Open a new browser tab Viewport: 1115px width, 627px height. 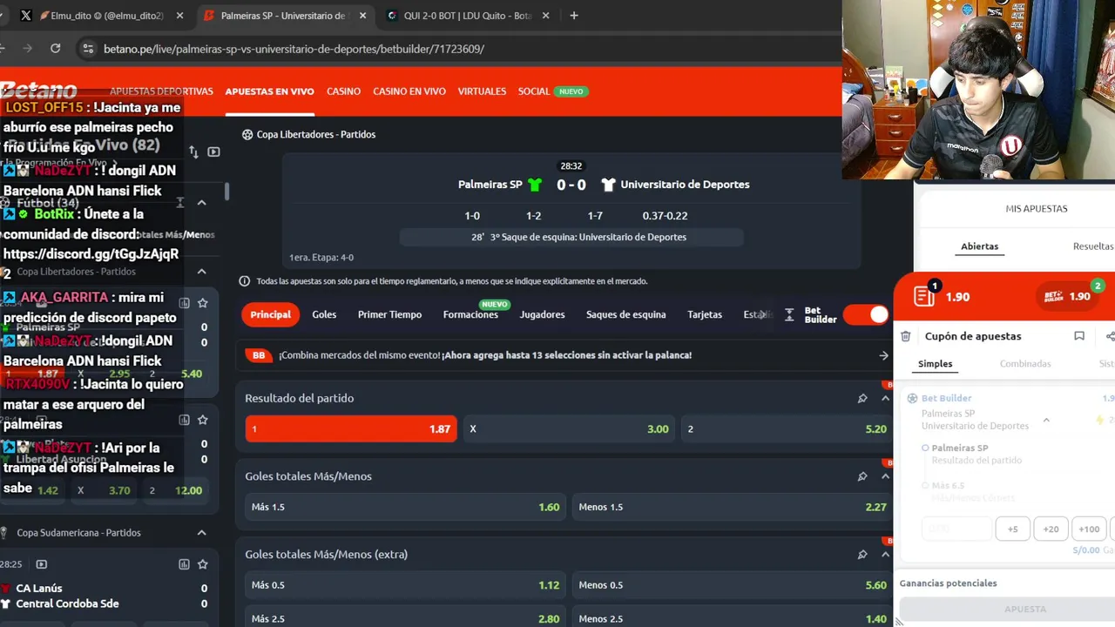pos(573,16)
